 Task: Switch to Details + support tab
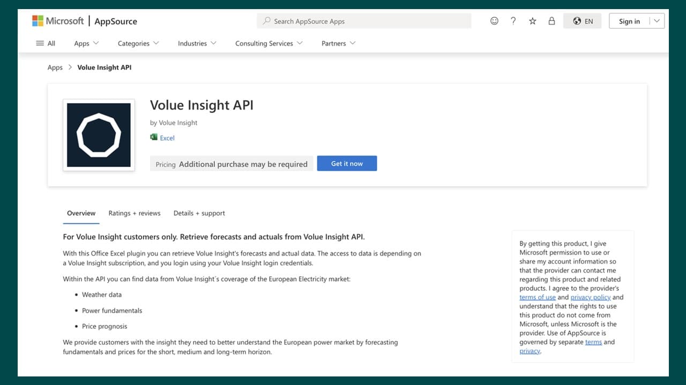pyautogui.click(x=199, y=213)
